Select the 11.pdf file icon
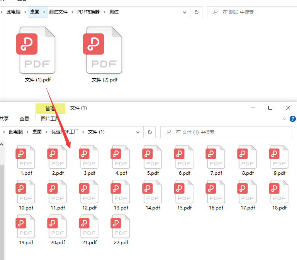The width and height of the screenshot is (297, 260). tap(57, 191)
